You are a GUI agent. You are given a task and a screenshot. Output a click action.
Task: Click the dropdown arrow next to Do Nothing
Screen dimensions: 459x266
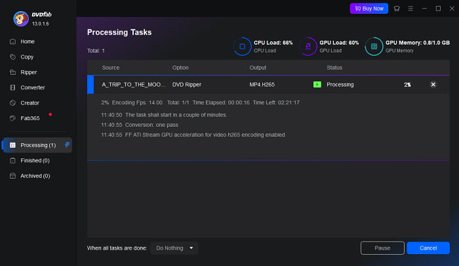[191, 248]
